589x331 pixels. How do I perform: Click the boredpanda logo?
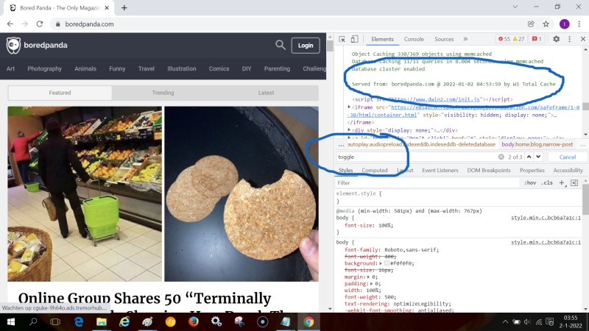(x=37, y=46)
